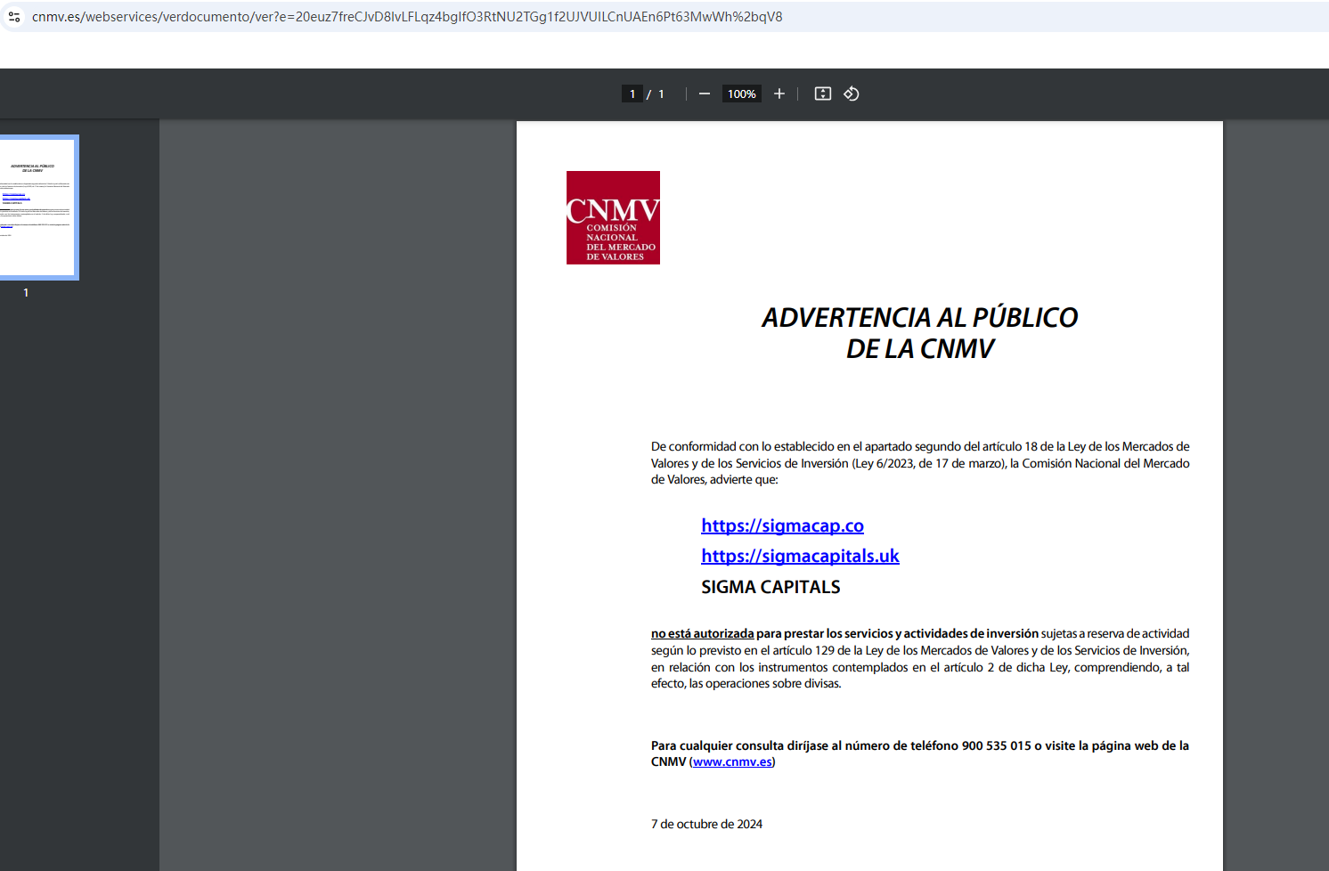
Task: Click the ADVERTENCIA AL PÚBLICO heading
Action: (x=920, y=317)
